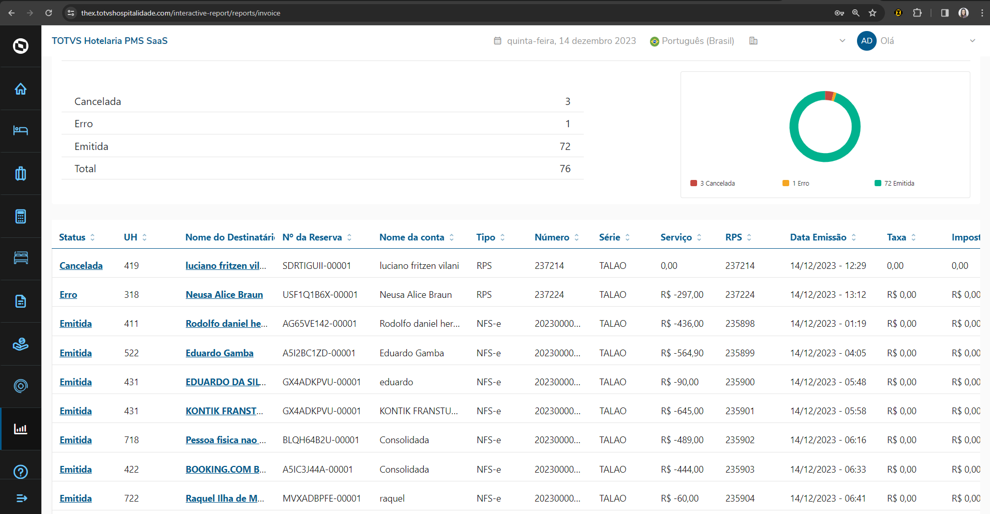Open the calculator sidebar icon
This screenshot has width=990, height=514.
point(21,216)
